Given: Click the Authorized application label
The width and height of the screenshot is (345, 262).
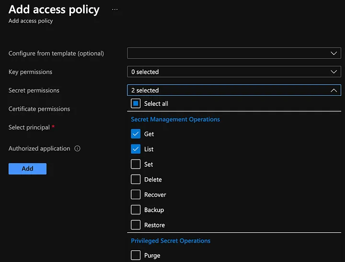Looking at the screenshot, I should 39,148.
